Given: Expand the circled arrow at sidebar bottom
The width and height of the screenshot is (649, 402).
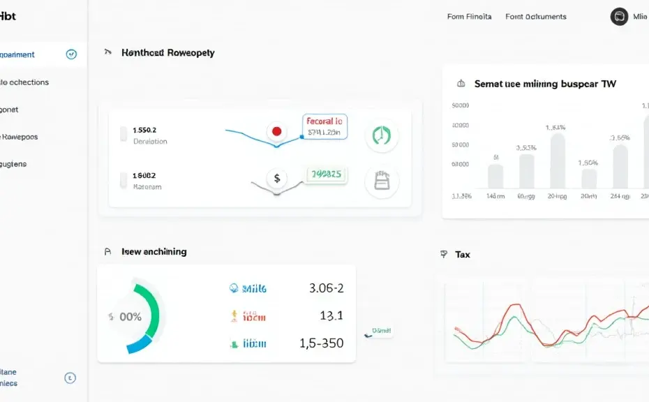Looking at the screenshot, I should [x=70, y=378].
